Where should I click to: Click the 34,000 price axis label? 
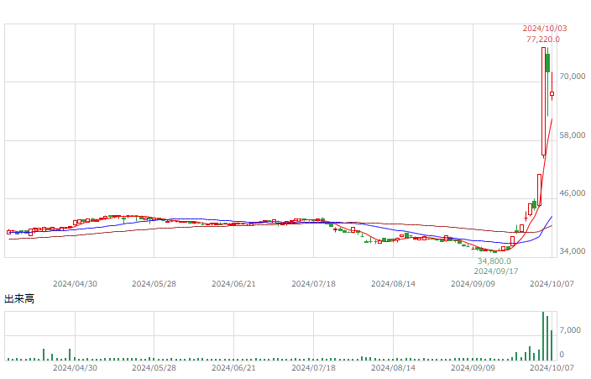click(x=573, y=251)
